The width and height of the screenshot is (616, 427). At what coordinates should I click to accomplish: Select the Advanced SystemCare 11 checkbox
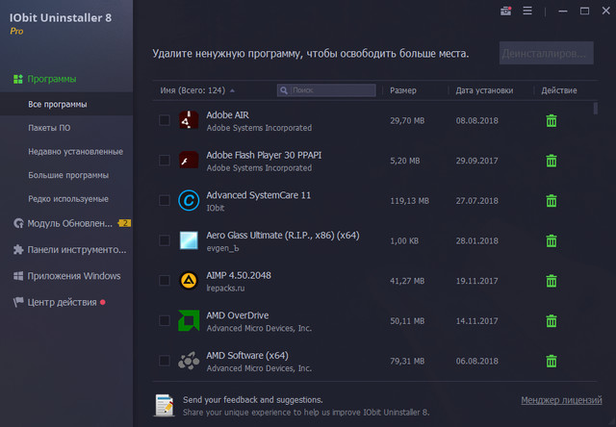point(165,200)
